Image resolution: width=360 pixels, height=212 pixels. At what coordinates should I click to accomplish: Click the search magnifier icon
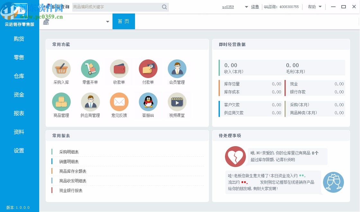click(x=164, y=7)
